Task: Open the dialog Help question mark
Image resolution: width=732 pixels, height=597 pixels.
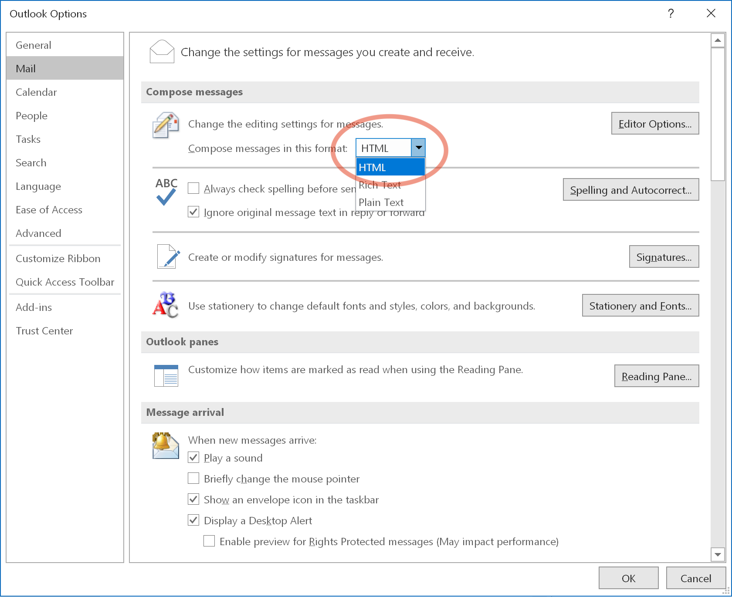Action: pos(671,13)
